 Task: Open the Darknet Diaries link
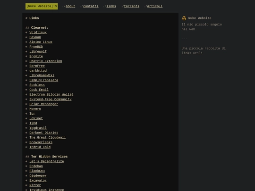click(x=44, y=133)
